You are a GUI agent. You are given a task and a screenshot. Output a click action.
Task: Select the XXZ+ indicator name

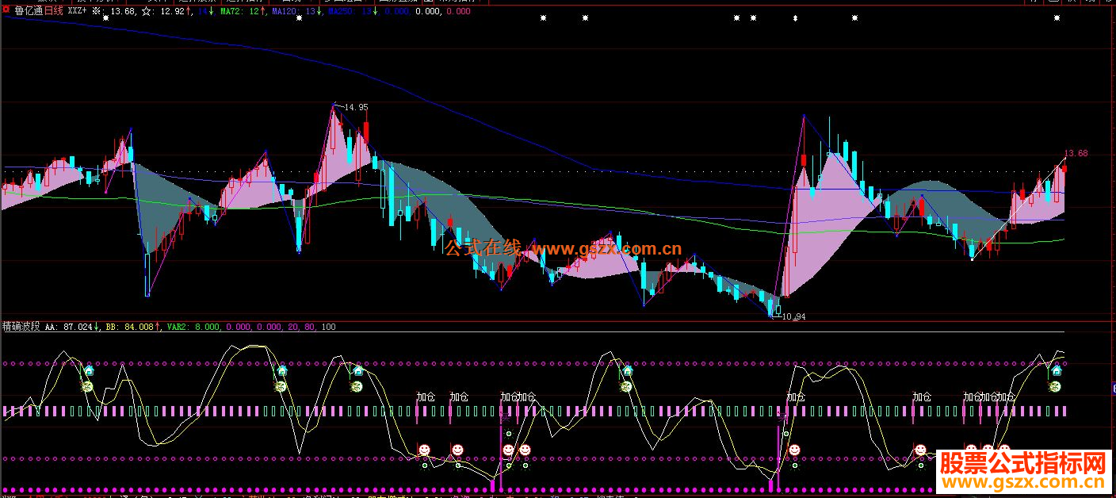[x=78, y=11]
